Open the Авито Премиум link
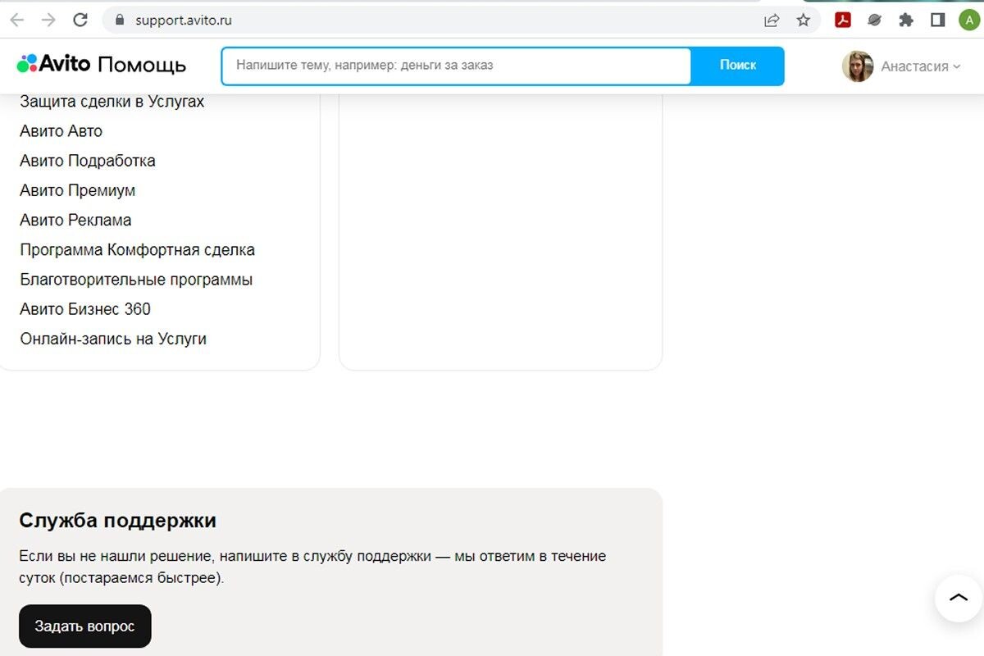This screenshot has height=656, width=984. 77,190
